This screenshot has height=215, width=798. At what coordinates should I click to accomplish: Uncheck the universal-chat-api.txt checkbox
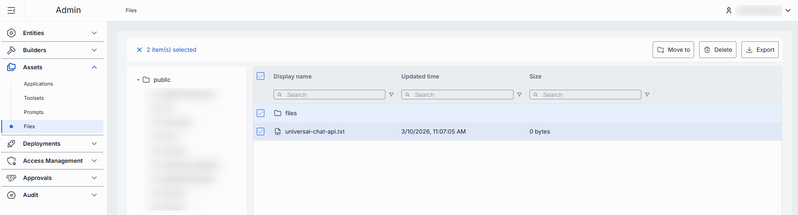coord(261,132)
